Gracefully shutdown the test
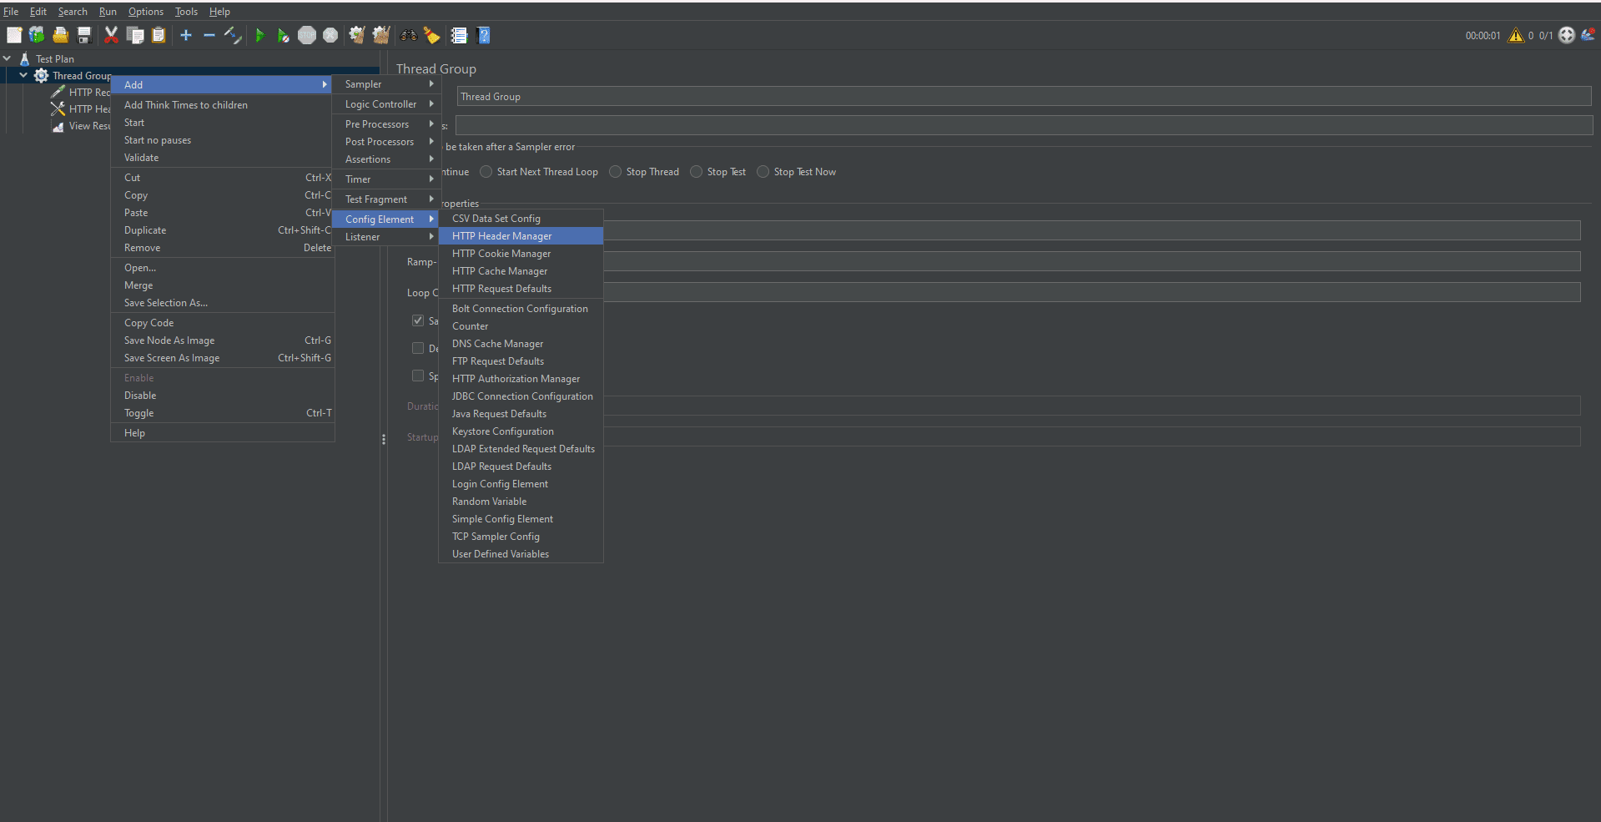 [330, 35]
